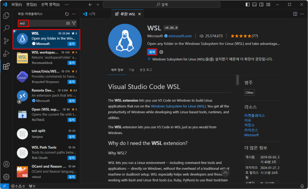Screen dimensions: 308x189
Task: Open the 이슈 resource link
Action: (x=248, y=120)
